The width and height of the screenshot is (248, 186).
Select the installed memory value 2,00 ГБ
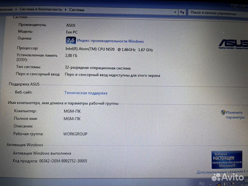point(71,55)
